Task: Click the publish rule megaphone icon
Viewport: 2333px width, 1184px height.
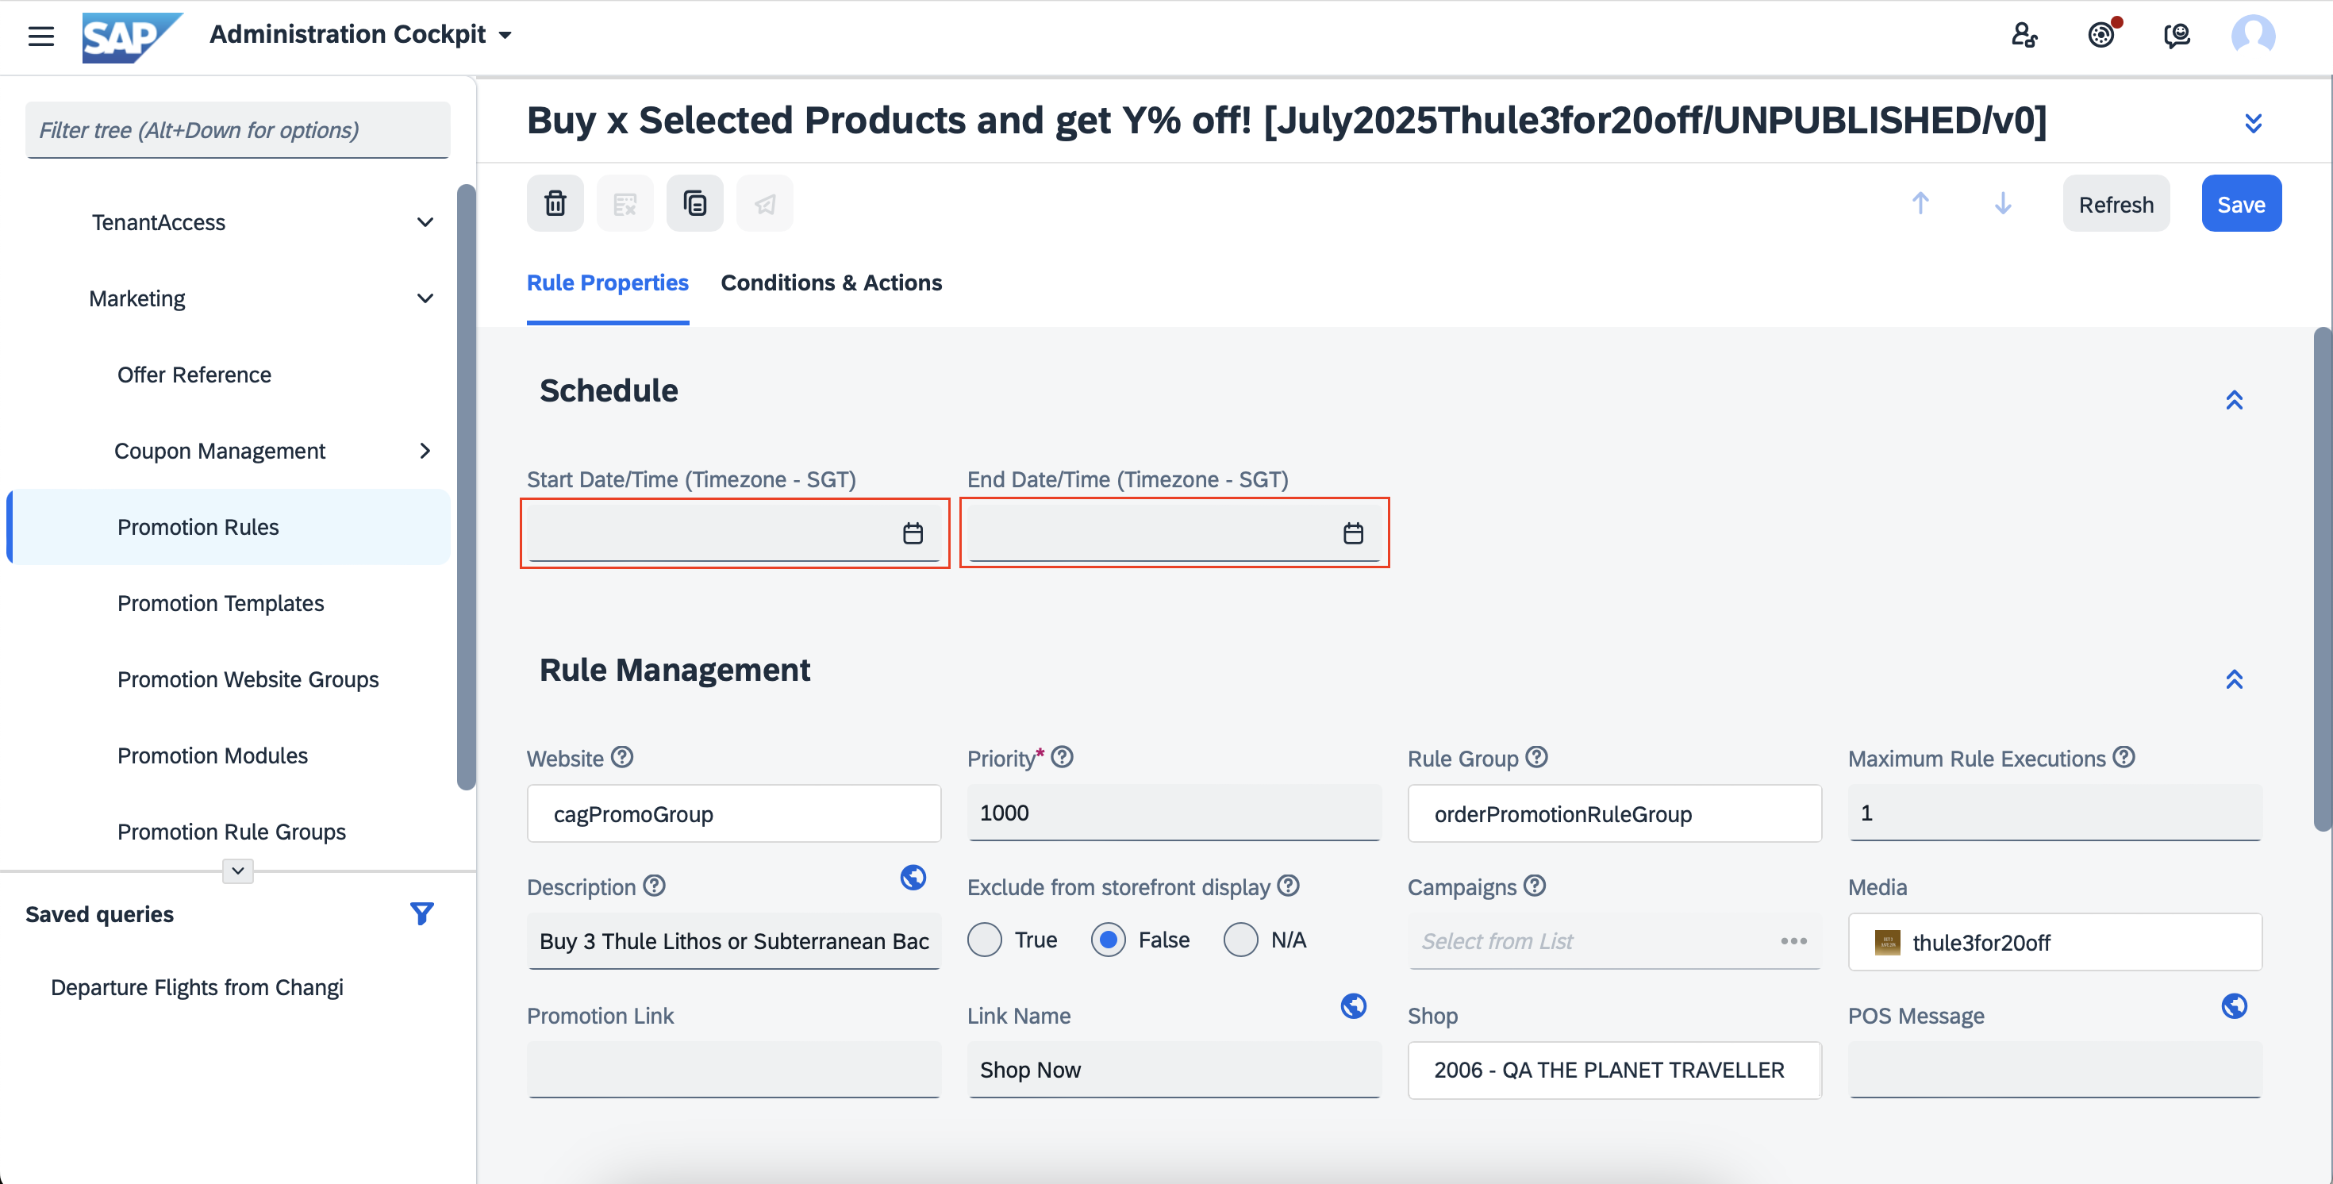Action: point(764,203)
